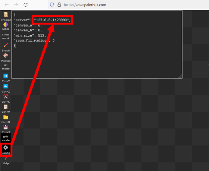This screenshot has width=209, height=171.
Task: Reload the painthua page
Action: (x=26, y=5)
